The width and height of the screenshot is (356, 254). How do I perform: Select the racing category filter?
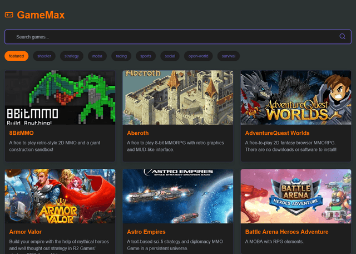point(121,56)
